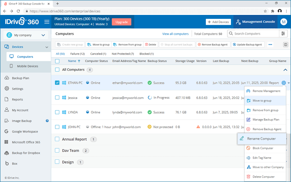291x182 pixels.
Task: Collapse the All Computers group
Action: point(285,70)
